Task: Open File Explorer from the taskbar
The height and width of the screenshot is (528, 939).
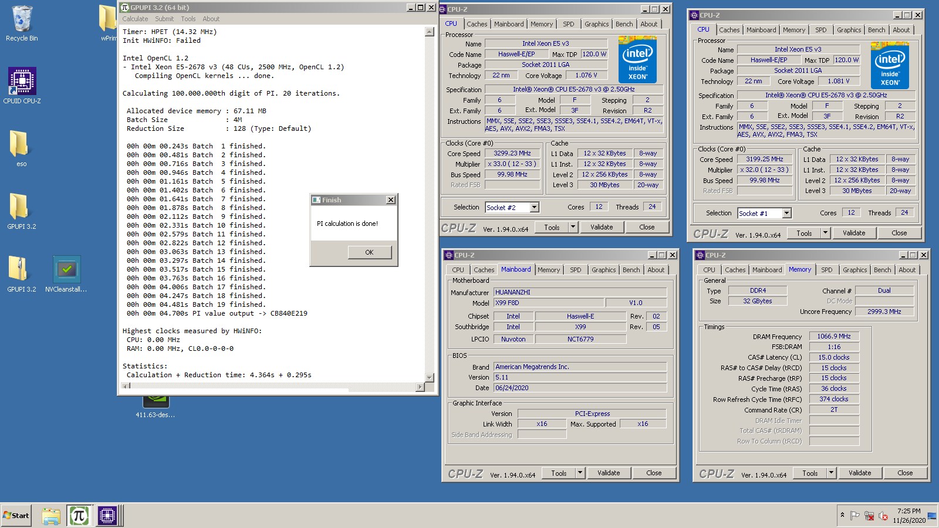Action: (x=51, y=516)
